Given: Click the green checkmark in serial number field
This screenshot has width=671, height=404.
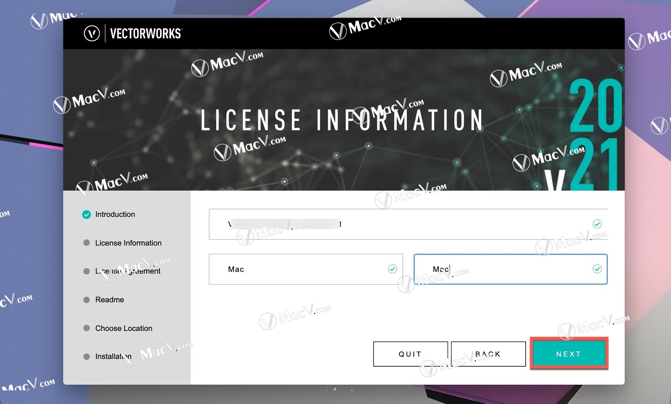Looking at the screenshot, I should tap(597, 224).
